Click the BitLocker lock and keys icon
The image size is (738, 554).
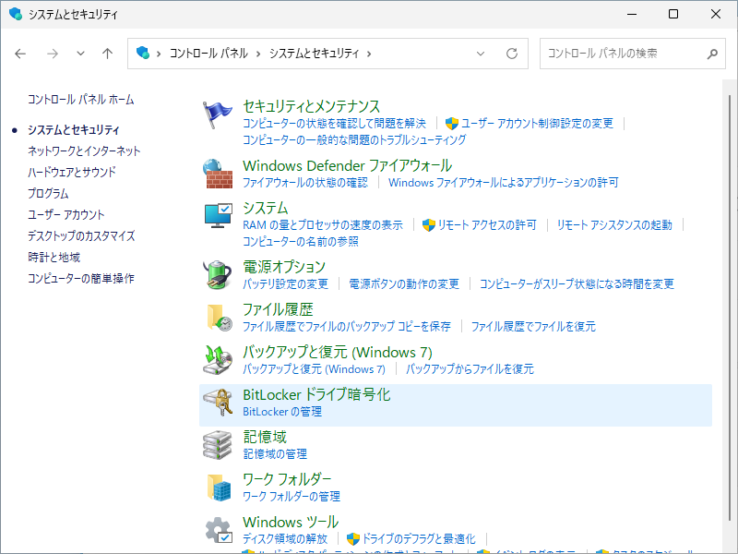pyautogui.click(x=218, y=403)
